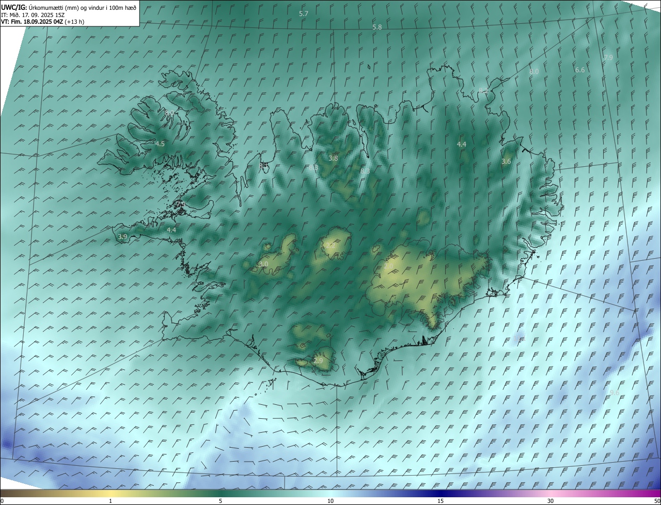The width and height of the screenshot is (661, 505).
Task: Click the "3.8" value label on the map
Action: [334, 159]
